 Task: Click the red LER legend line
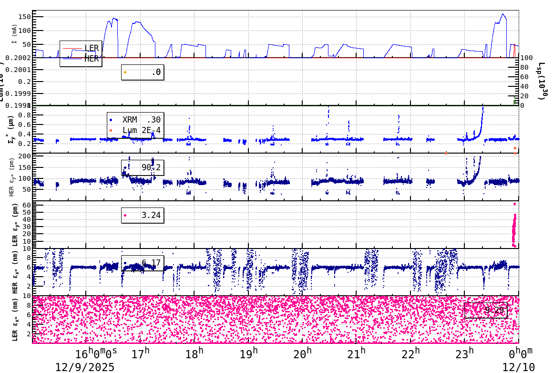(72, 48)
